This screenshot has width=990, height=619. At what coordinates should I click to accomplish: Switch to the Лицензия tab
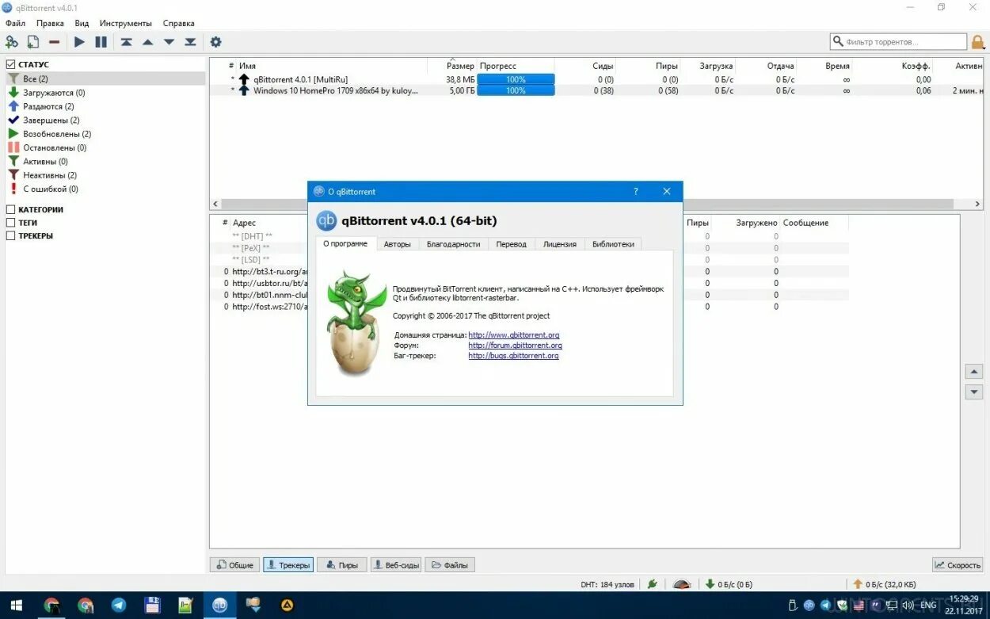coord(560,244)
